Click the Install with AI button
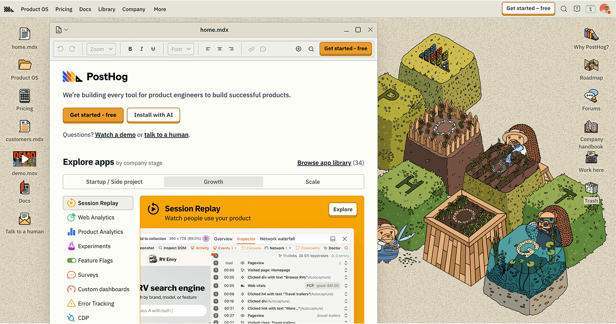Image resolution: width=616 pixels, height=324 pixels. (x=153, y=115)
